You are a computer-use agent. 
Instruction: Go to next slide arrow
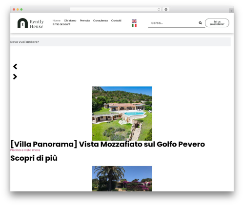pos(15,76)
